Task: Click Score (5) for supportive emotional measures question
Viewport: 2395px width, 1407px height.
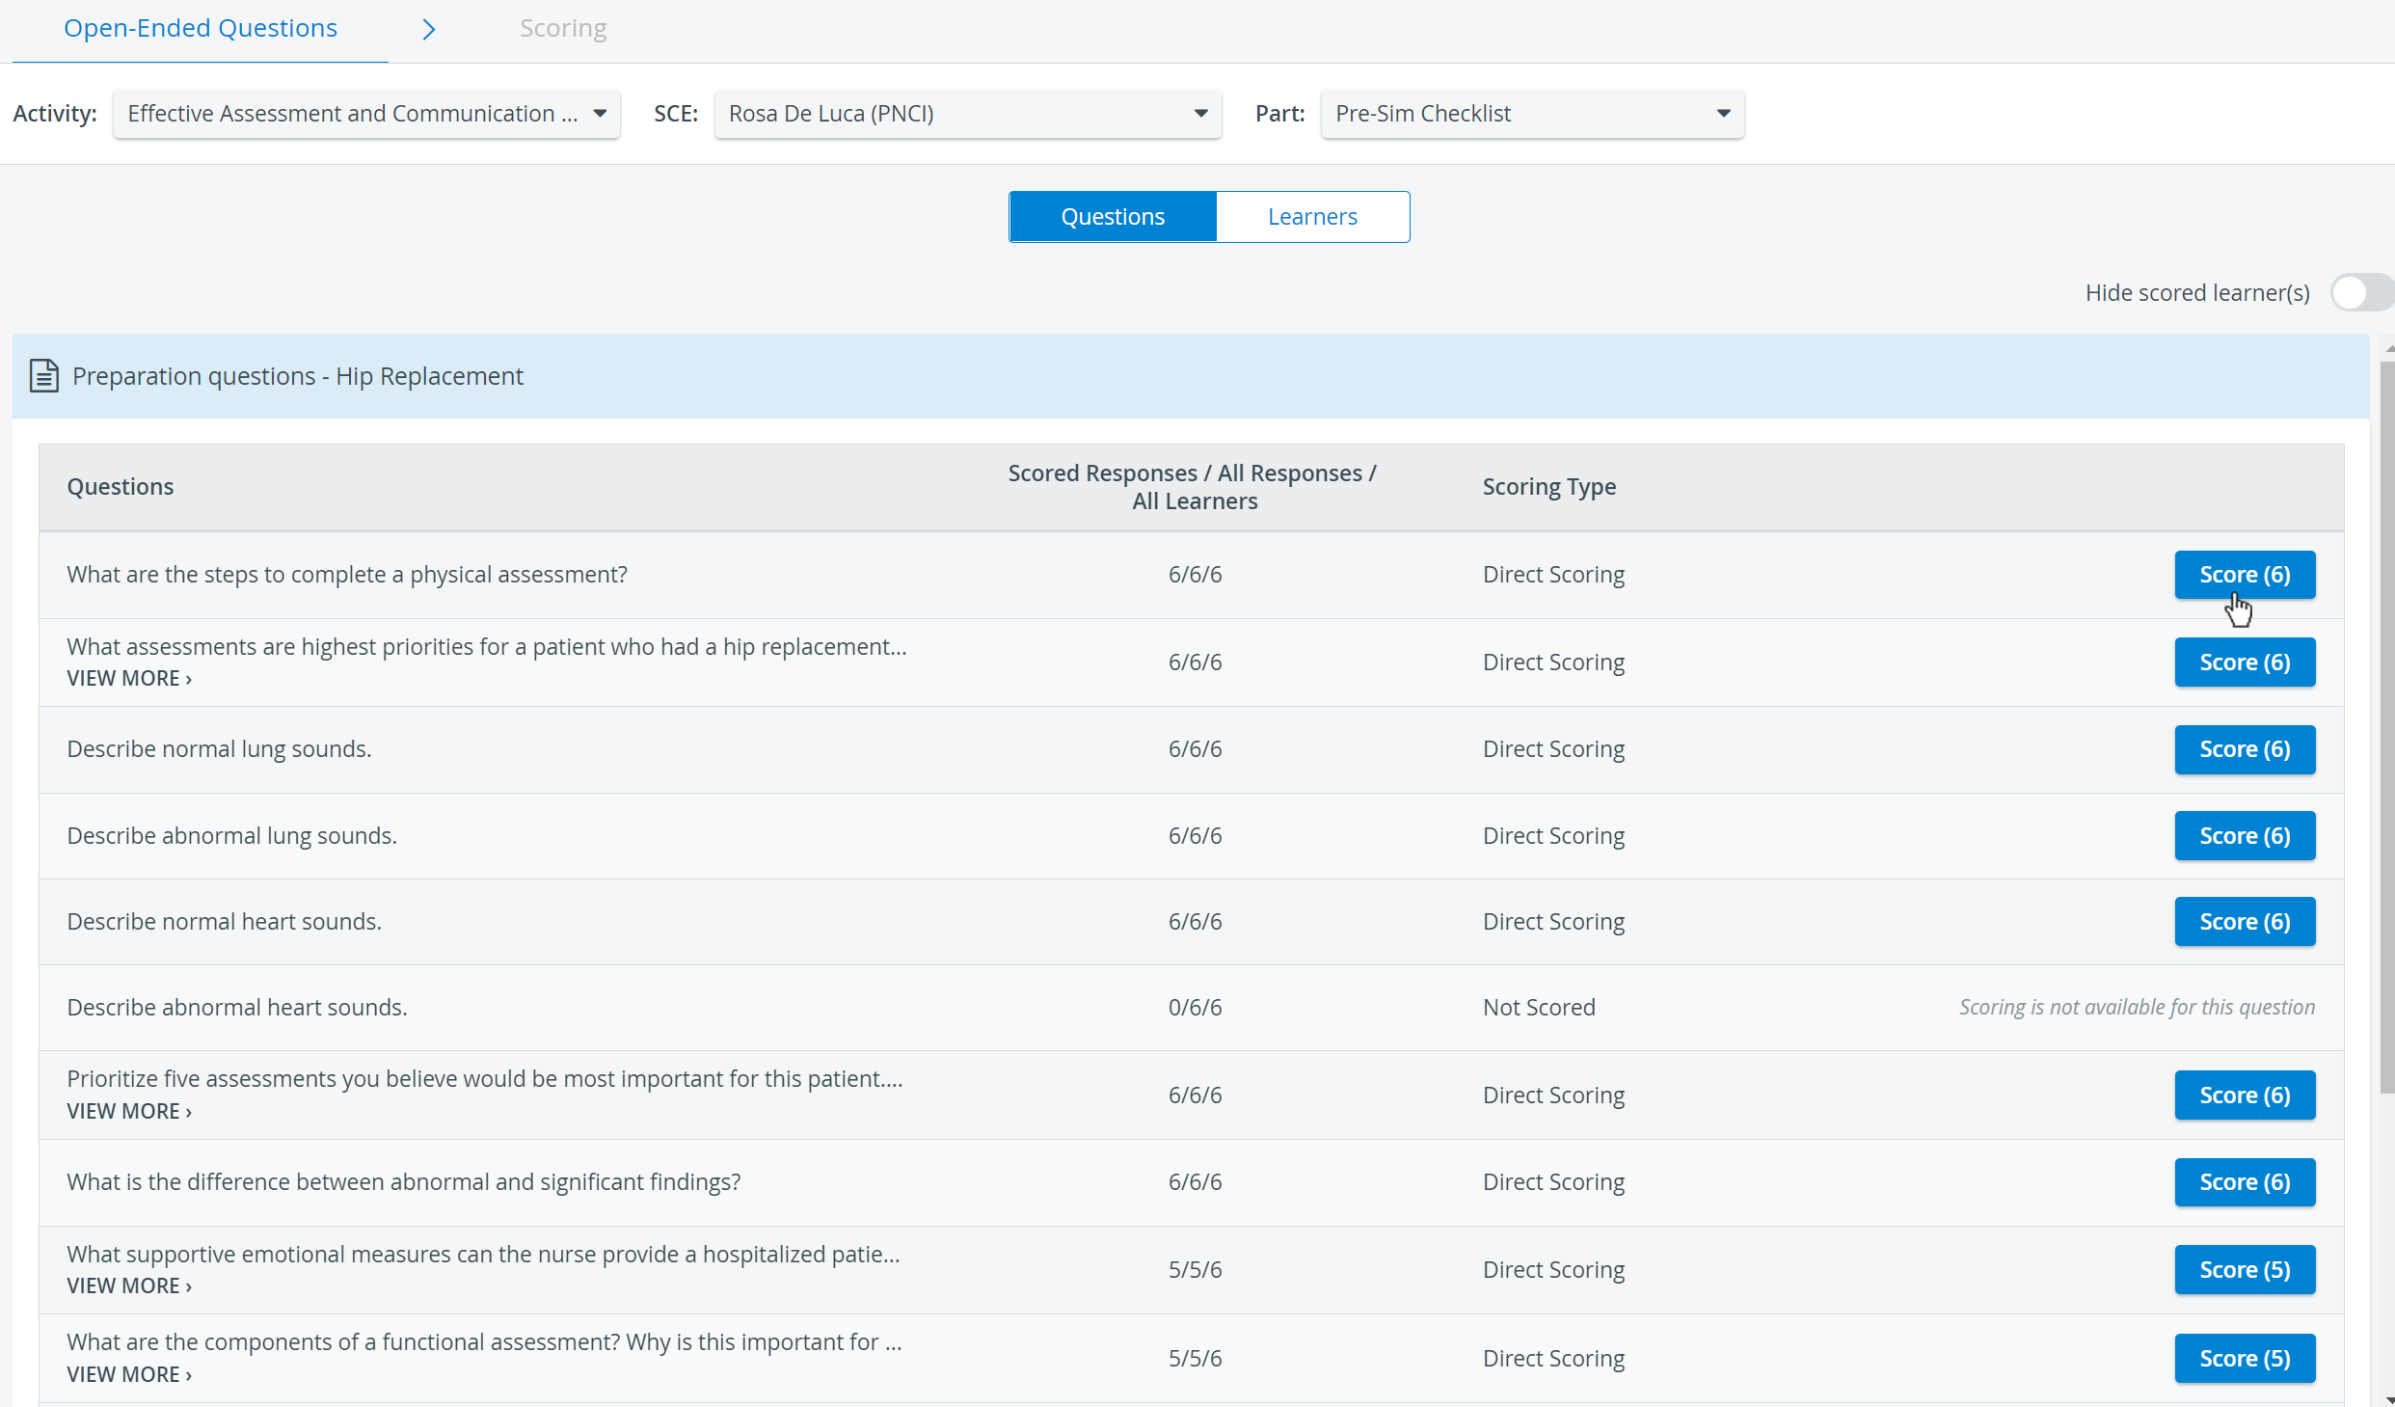Action: click(x=2244, y=1269)
